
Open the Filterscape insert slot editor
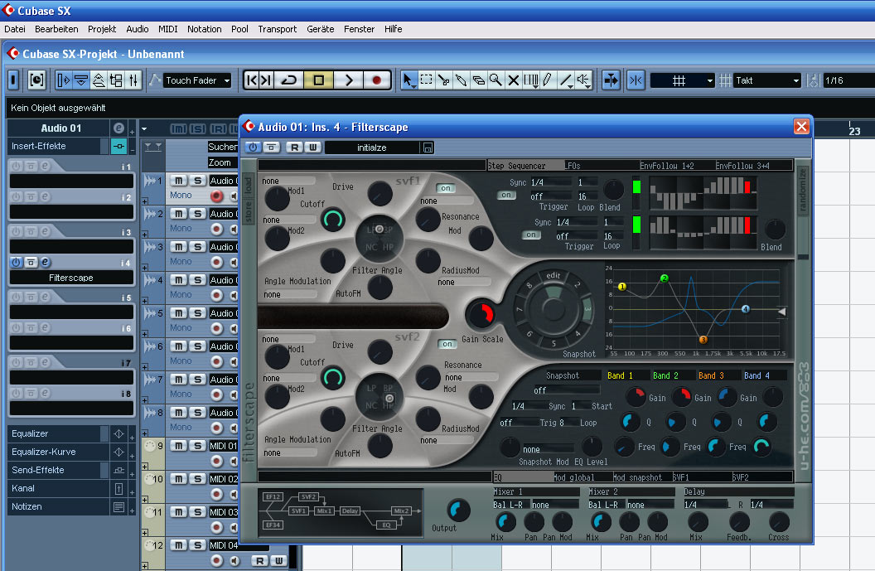point(46,262)
